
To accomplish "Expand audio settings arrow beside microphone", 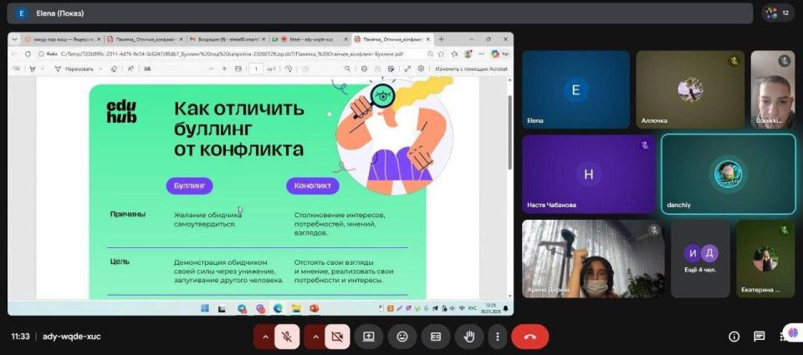I will 265,337.
